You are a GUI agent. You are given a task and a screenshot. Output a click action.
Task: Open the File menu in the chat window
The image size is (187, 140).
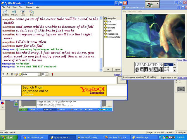coord(3,7)
